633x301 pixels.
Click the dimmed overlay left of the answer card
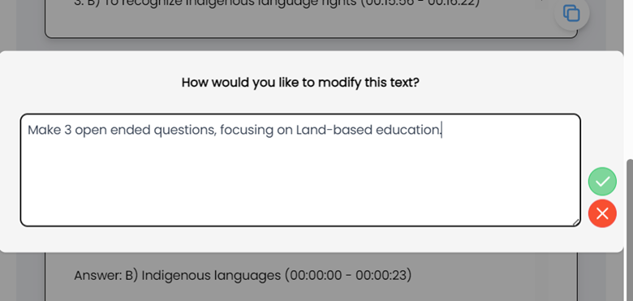click(30, 277)
